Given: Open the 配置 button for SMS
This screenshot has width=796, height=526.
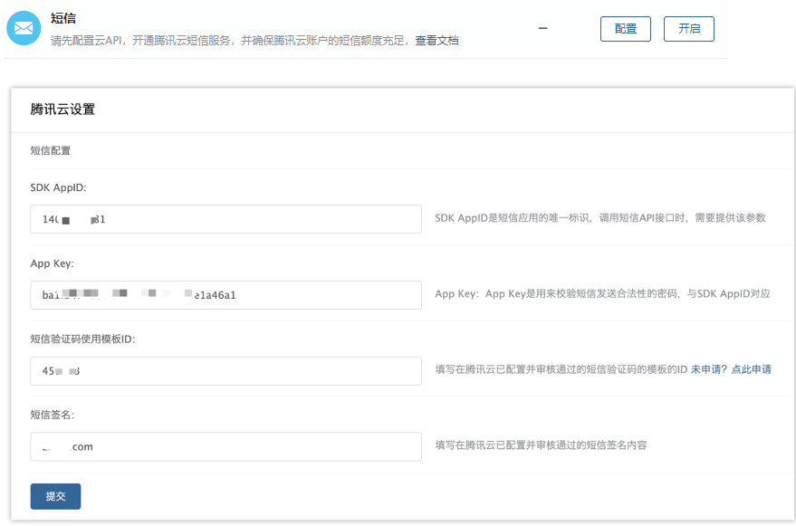Looking at the screenshot, I should 626,29.
